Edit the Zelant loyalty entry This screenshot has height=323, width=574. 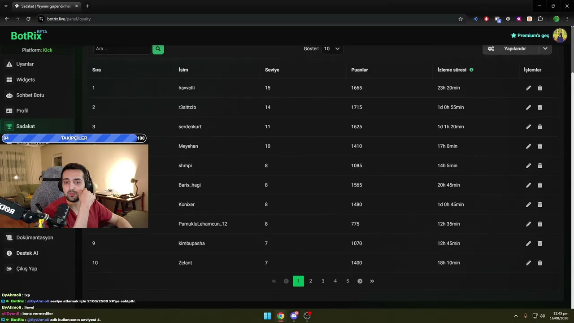tap(528, 263)
